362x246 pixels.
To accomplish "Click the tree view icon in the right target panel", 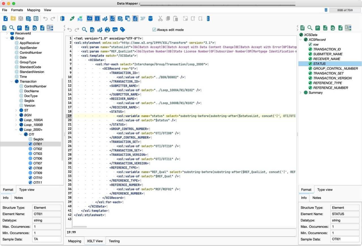I will [348, 28].
